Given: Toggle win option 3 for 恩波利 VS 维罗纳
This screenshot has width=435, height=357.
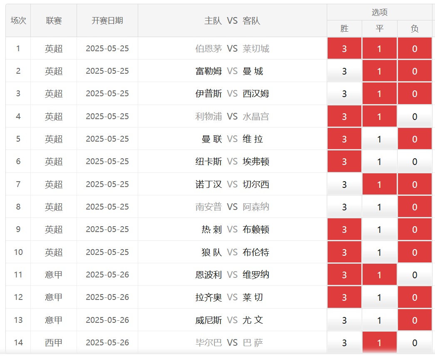Looking at the screenshot, I should (344, 275).
